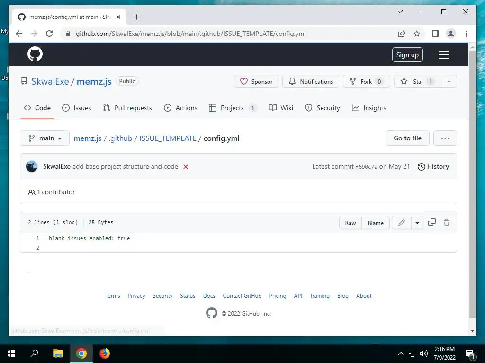The image size is (485, 363).
Task: Open Contact GitHub footer link
Action: tap(242, 296)
